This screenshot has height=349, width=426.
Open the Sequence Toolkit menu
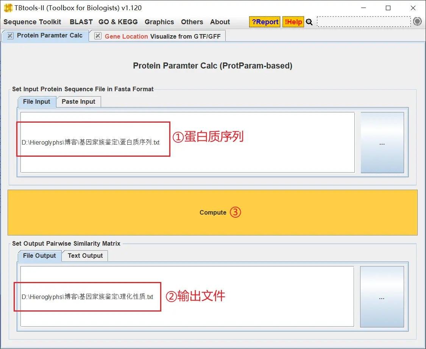tap(32, 22)
